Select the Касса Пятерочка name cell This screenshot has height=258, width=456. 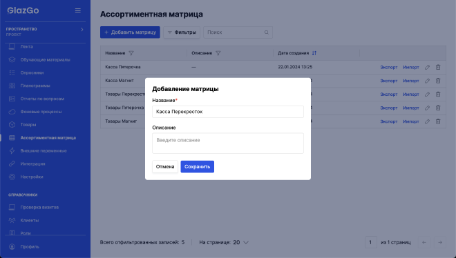123,67
